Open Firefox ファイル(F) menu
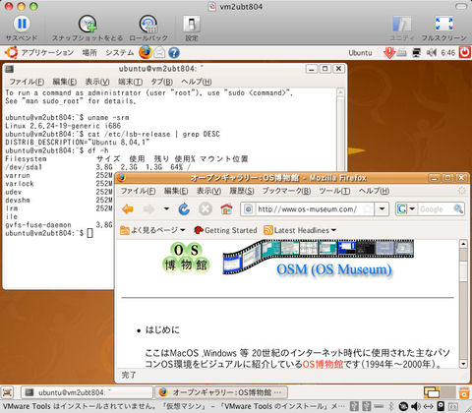 (x=138, y=191)
